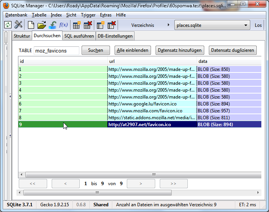Click the add column icon
Image resolution: width=269 pixels, height=212 pixels.
point(100,25)
